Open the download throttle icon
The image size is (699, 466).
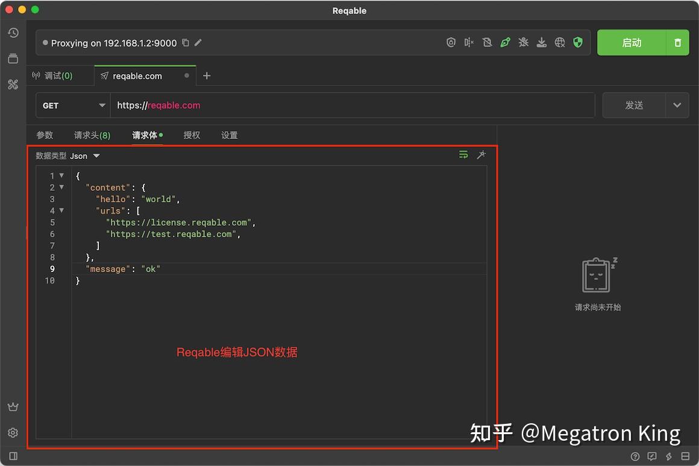(x=541, y=42)
